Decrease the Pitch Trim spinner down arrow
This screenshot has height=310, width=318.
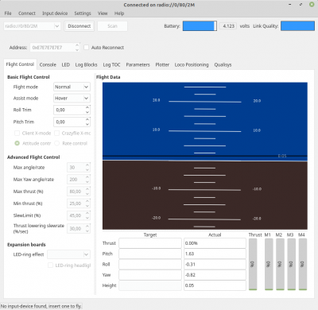click(87, 124)
